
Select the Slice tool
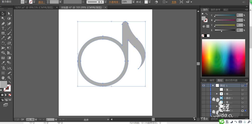pos(9,73)
